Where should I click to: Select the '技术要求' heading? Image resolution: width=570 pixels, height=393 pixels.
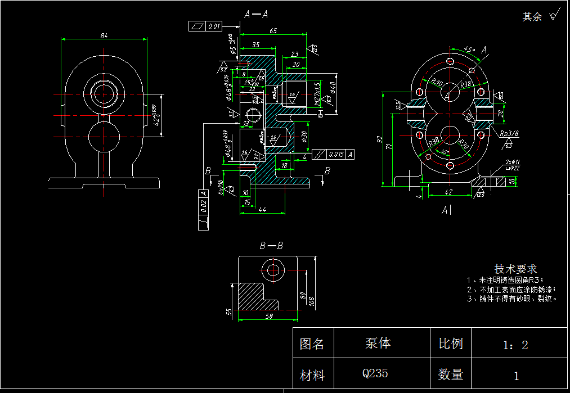[x=515, y=269]
